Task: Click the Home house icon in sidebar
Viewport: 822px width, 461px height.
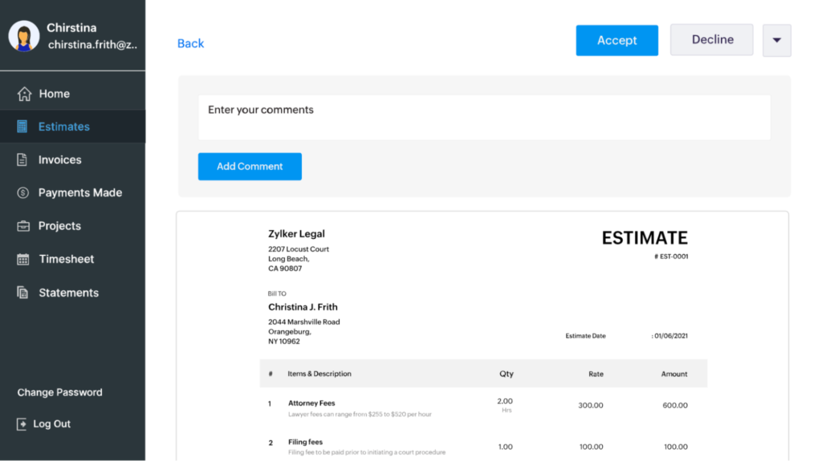Action: point(24,94)
